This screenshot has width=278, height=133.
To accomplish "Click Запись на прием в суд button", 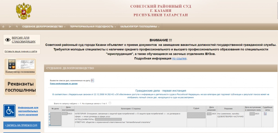I will point(22,125).
